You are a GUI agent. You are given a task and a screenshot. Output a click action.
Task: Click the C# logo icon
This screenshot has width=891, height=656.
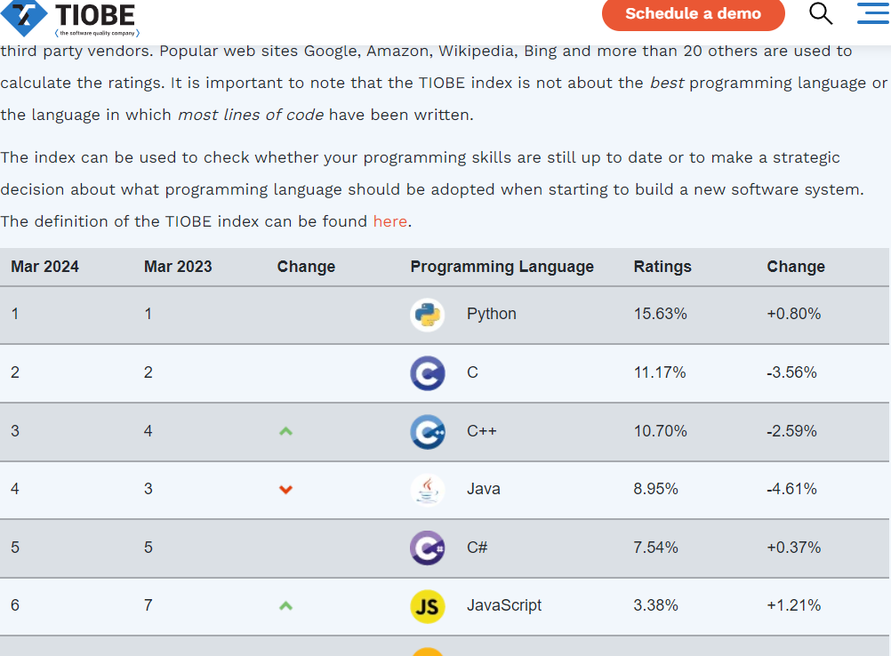coord(428,548)
